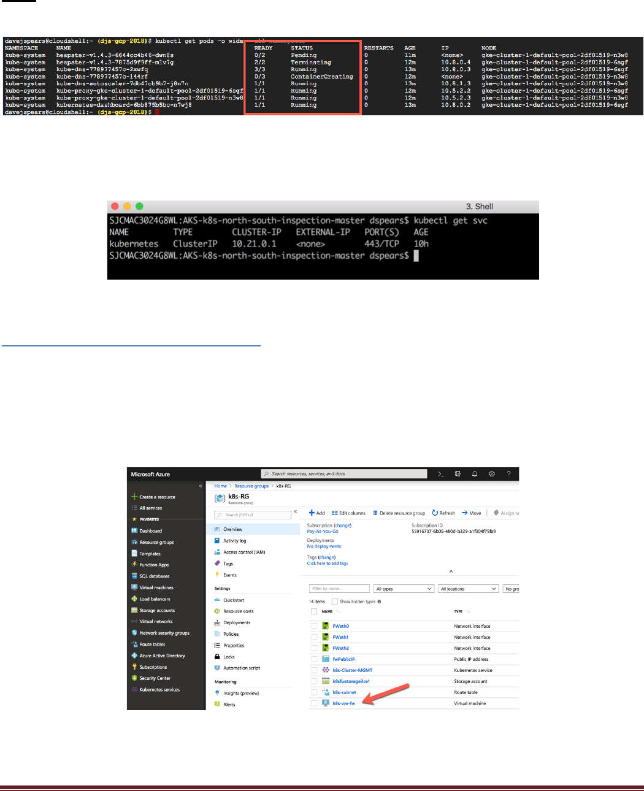
Task: Tick the checkbox for k8s-Cluster-MGMT
Action: click(x=314, y=670)
